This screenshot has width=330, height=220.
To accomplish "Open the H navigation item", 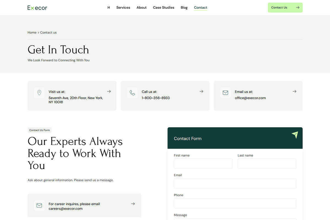I will tap(109, 8).
